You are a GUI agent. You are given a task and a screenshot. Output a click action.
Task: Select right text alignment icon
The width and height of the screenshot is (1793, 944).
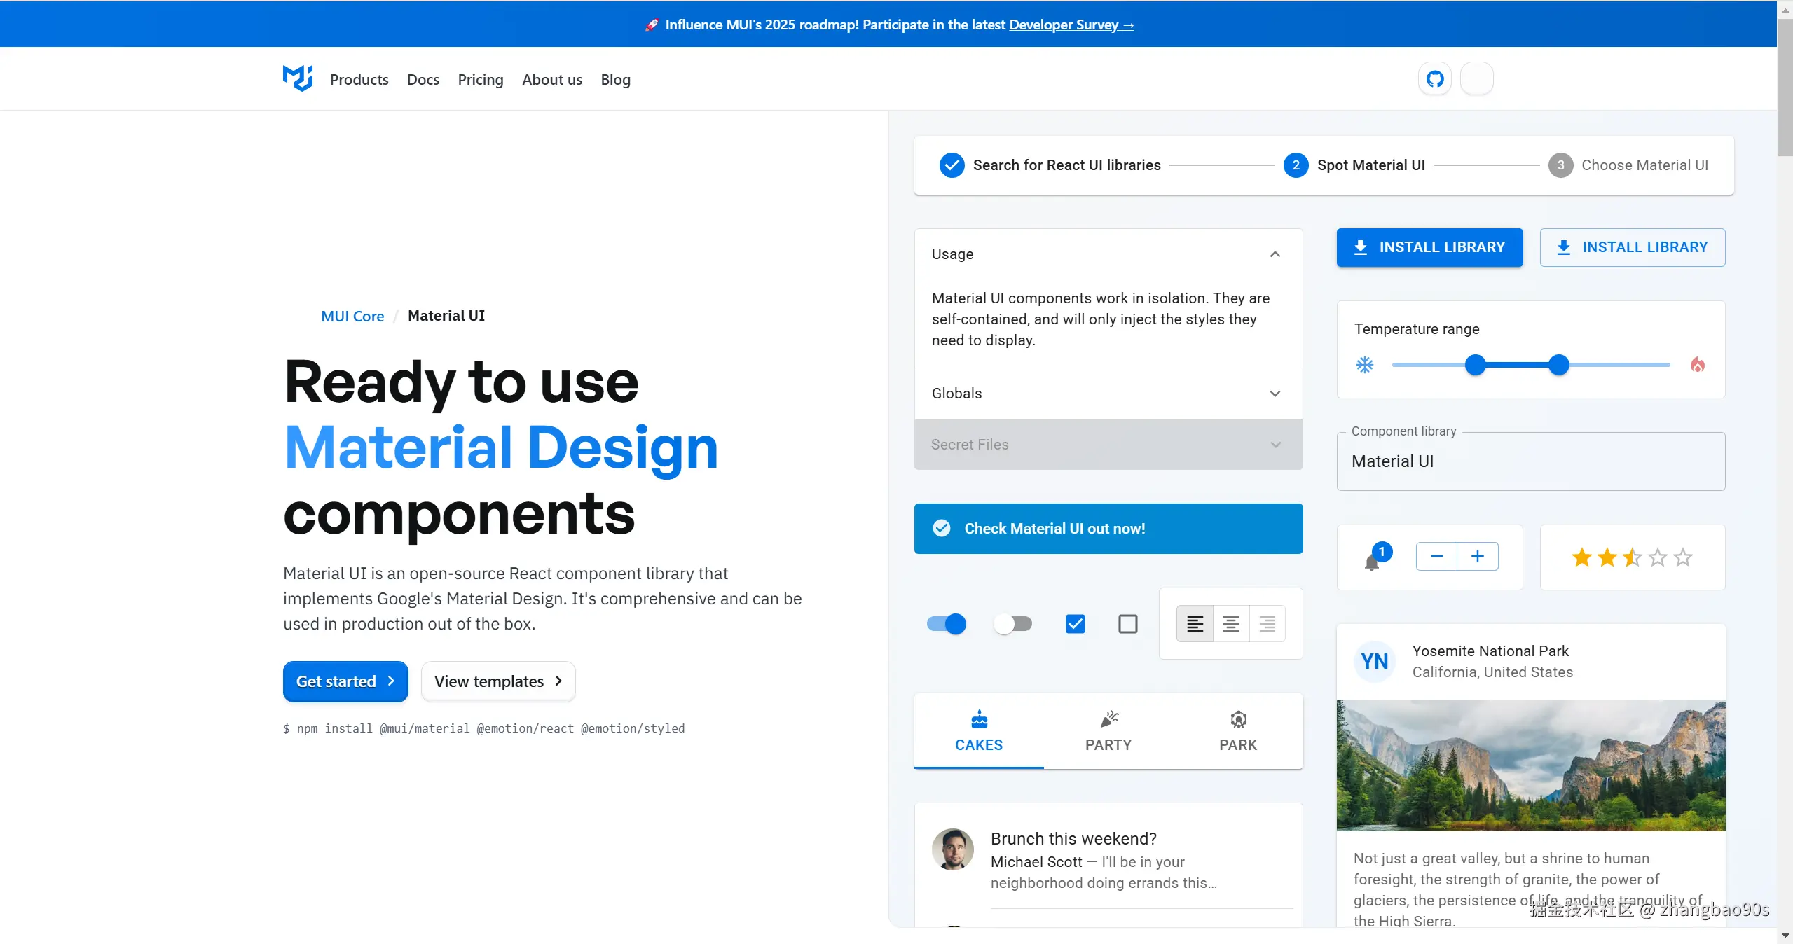[x=1267, y=623]
